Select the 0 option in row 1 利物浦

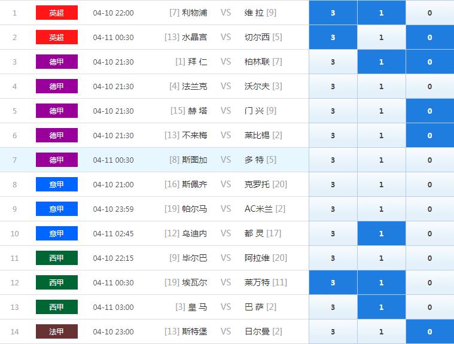pyautogui.click(x=429, y=13)
